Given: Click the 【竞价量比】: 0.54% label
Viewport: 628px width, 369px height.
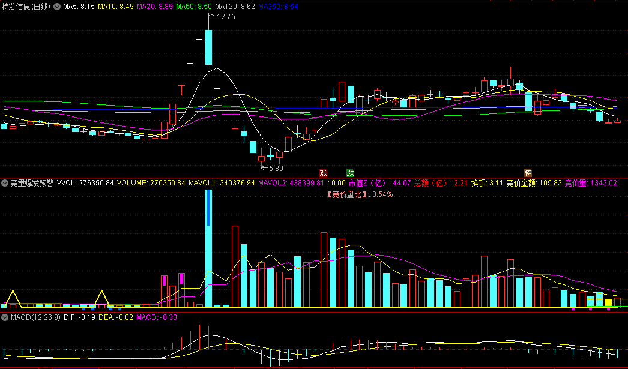Looking at the screenshot, I should 360,194.
